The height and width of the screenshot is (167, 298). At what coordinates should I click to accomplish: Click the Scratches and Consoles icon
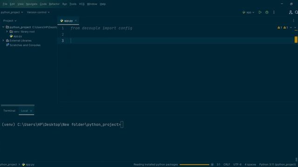(x=7, y=45)
